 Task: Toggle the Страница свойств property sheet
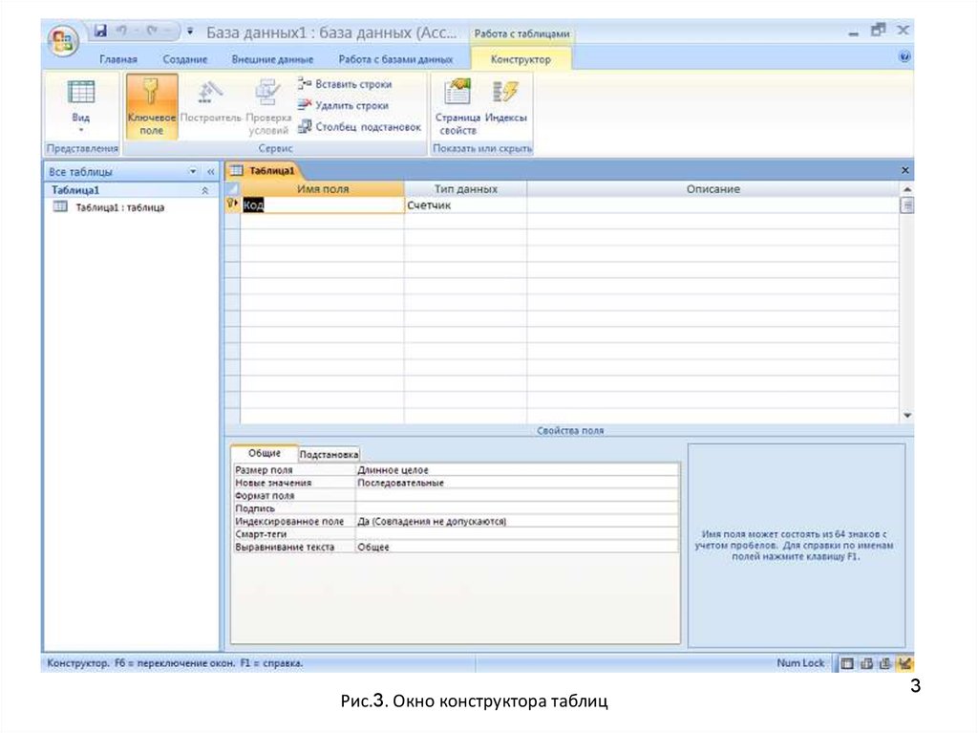457,106
